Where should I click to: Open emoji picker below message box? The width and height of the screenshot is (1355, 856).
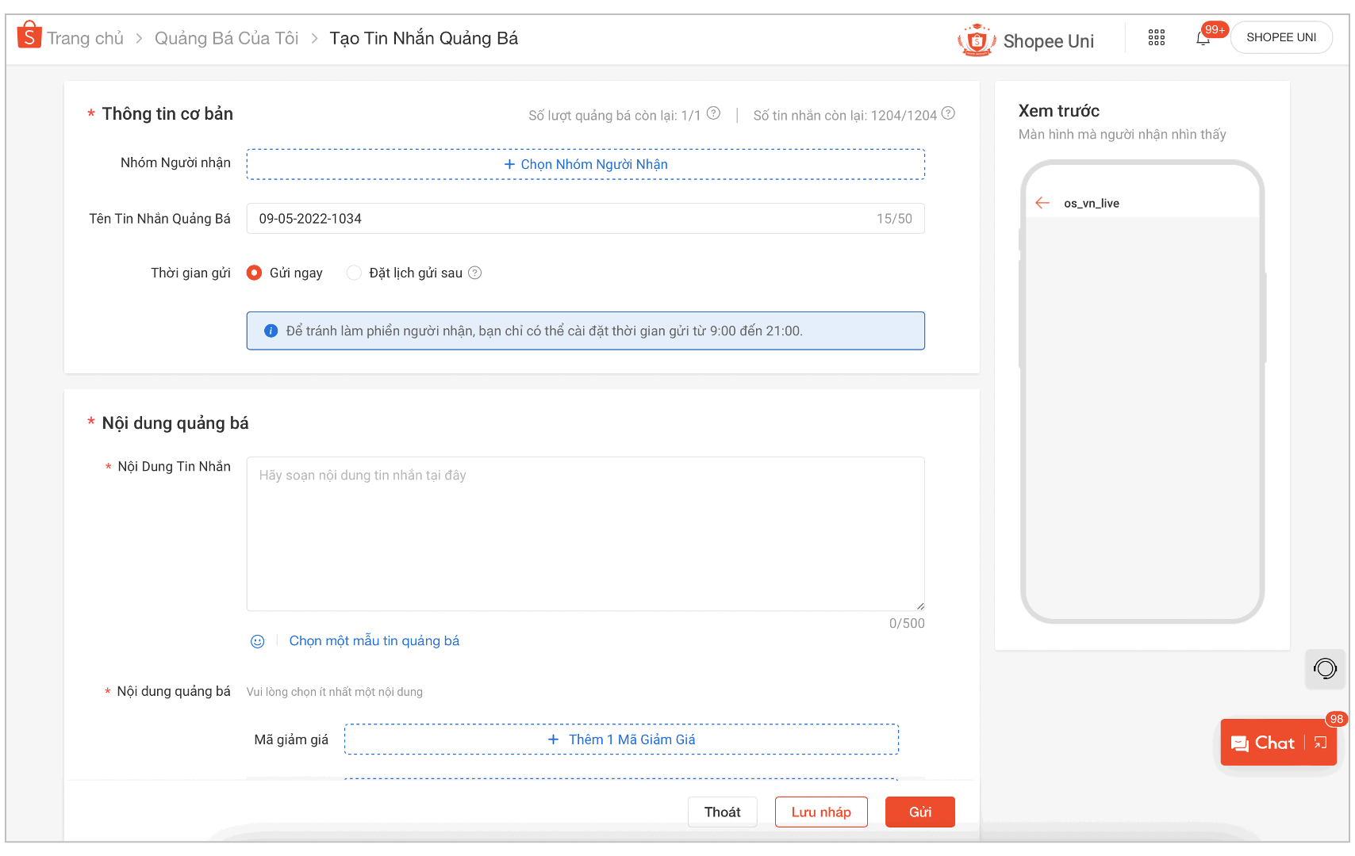258,641
